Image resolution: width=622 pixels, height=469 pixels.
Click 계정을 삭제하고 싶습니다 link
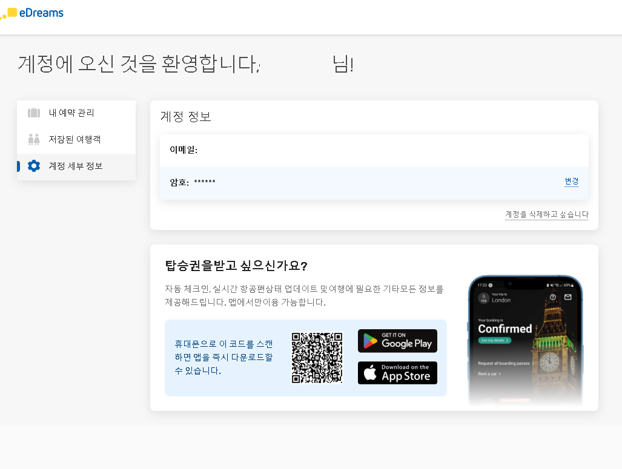pos(547,214)
